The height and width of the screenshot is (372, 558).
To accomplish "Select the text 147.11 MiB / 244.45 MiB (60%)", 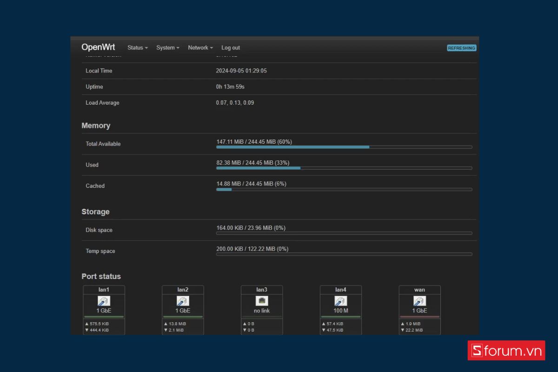I will pos(254,142).
